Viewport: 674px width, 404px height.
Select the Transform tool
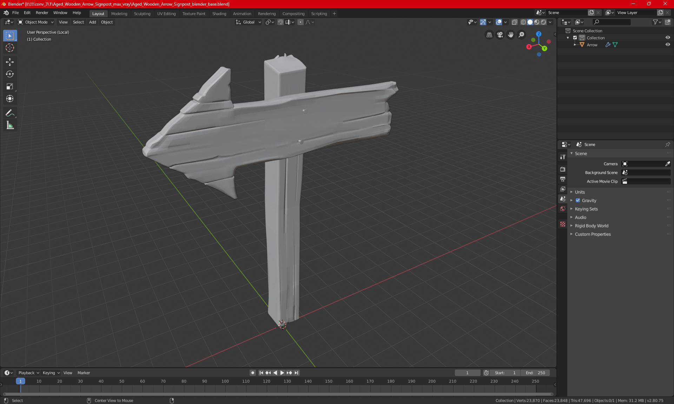[x=10, y=99]
